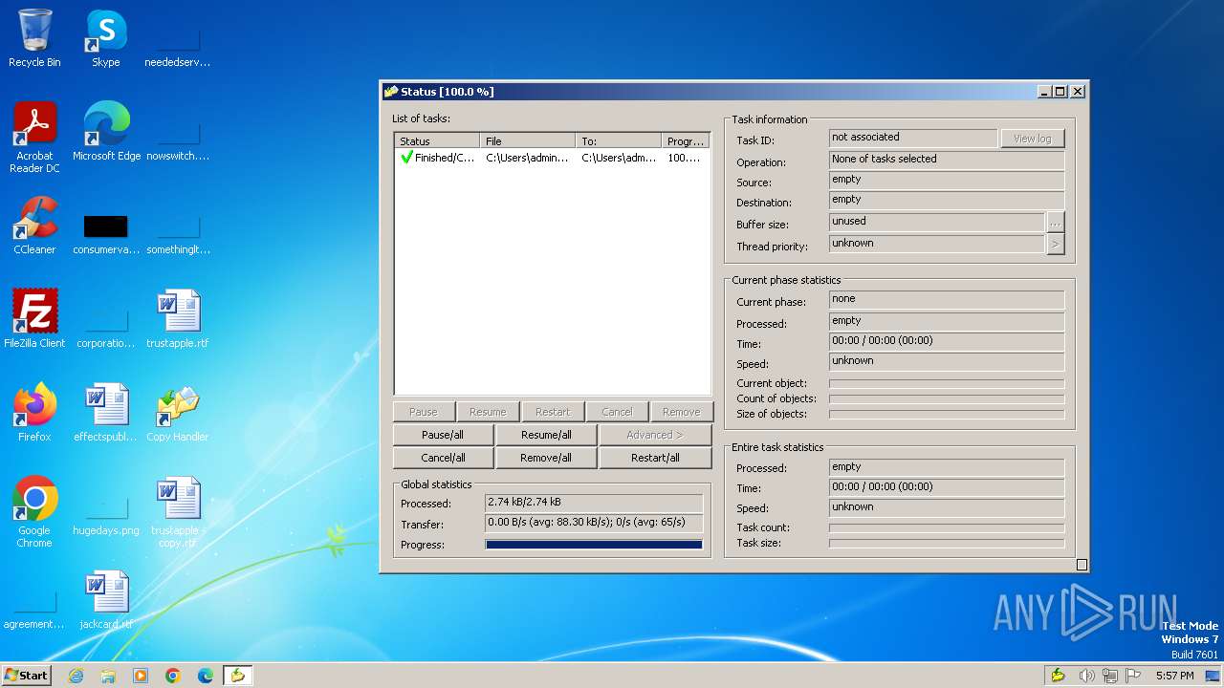Viewport: 1224px width, 688px height.
Task: Open the Microsoft Edge desktop shortcut
Action: coord(106,132)
